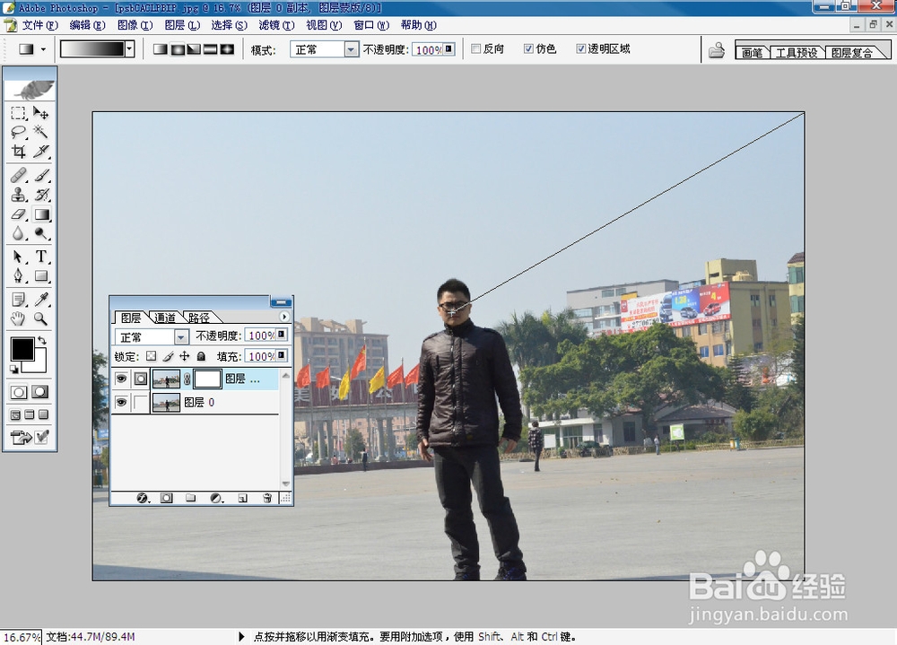Toggle lock image pixels brush icon
This screenshot has height=645, width=897.
point(168,356)
